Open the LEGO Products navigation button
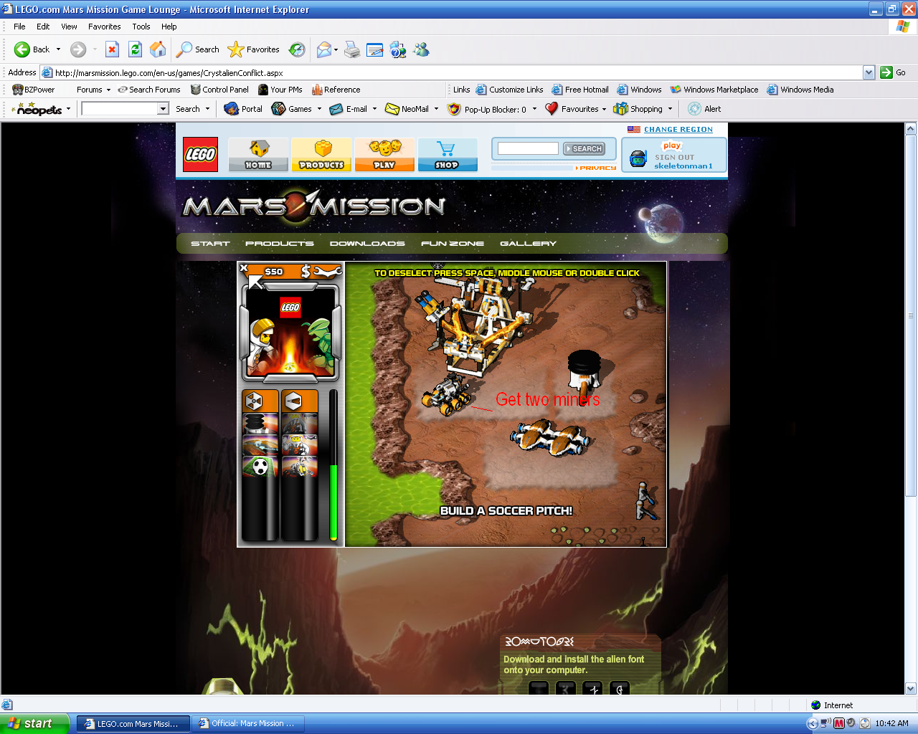The width and height of the screenshot is (918, 734). click(x=321, y=155)
